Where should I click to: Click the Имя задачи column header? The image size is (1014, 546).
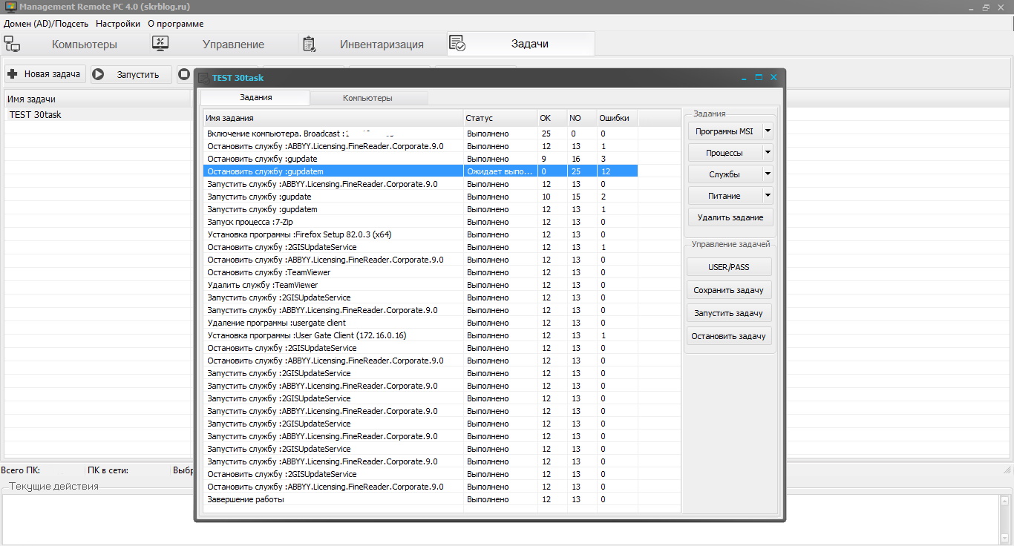coord(99,99)
